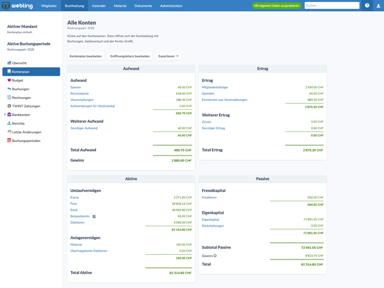The height and width of the screenshot is (288, 384).
Task: Open Übersicht with the chart icon
Action: (9, 63)
